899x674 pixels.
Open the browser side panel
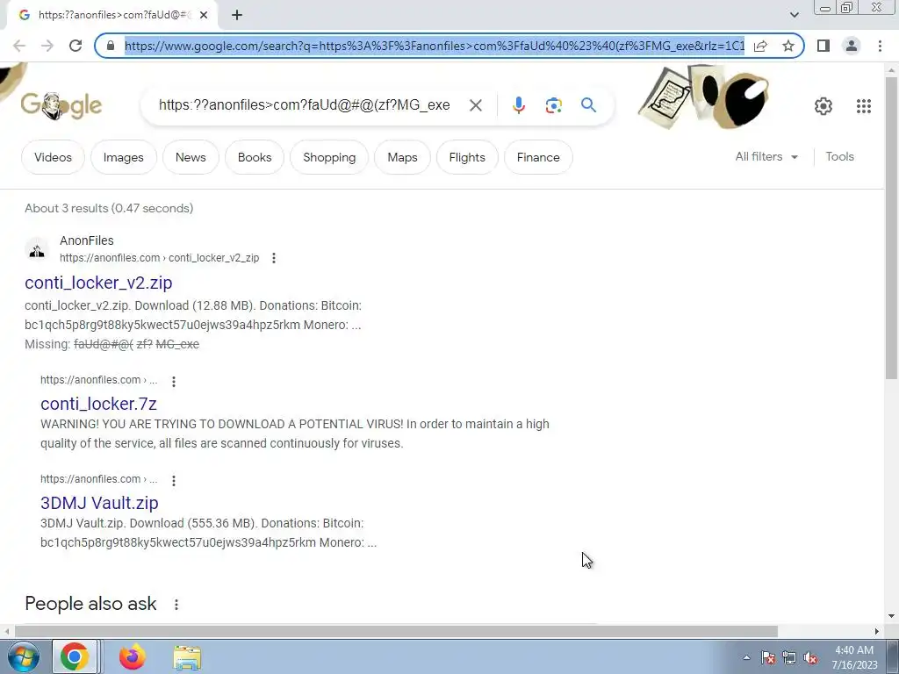point(823,46)
